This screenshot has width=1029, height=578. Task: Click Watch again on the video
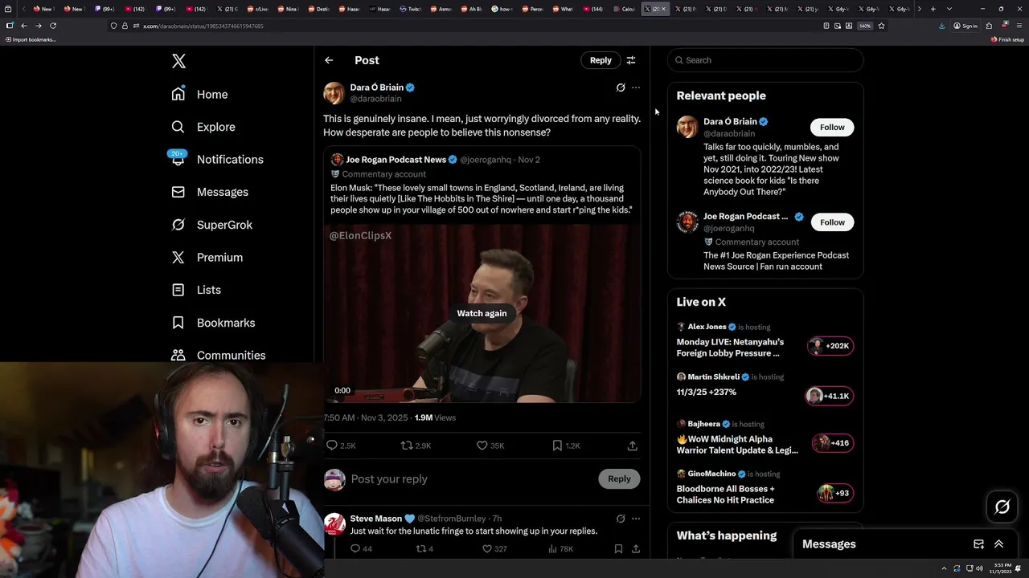click(x=482, y=313)
